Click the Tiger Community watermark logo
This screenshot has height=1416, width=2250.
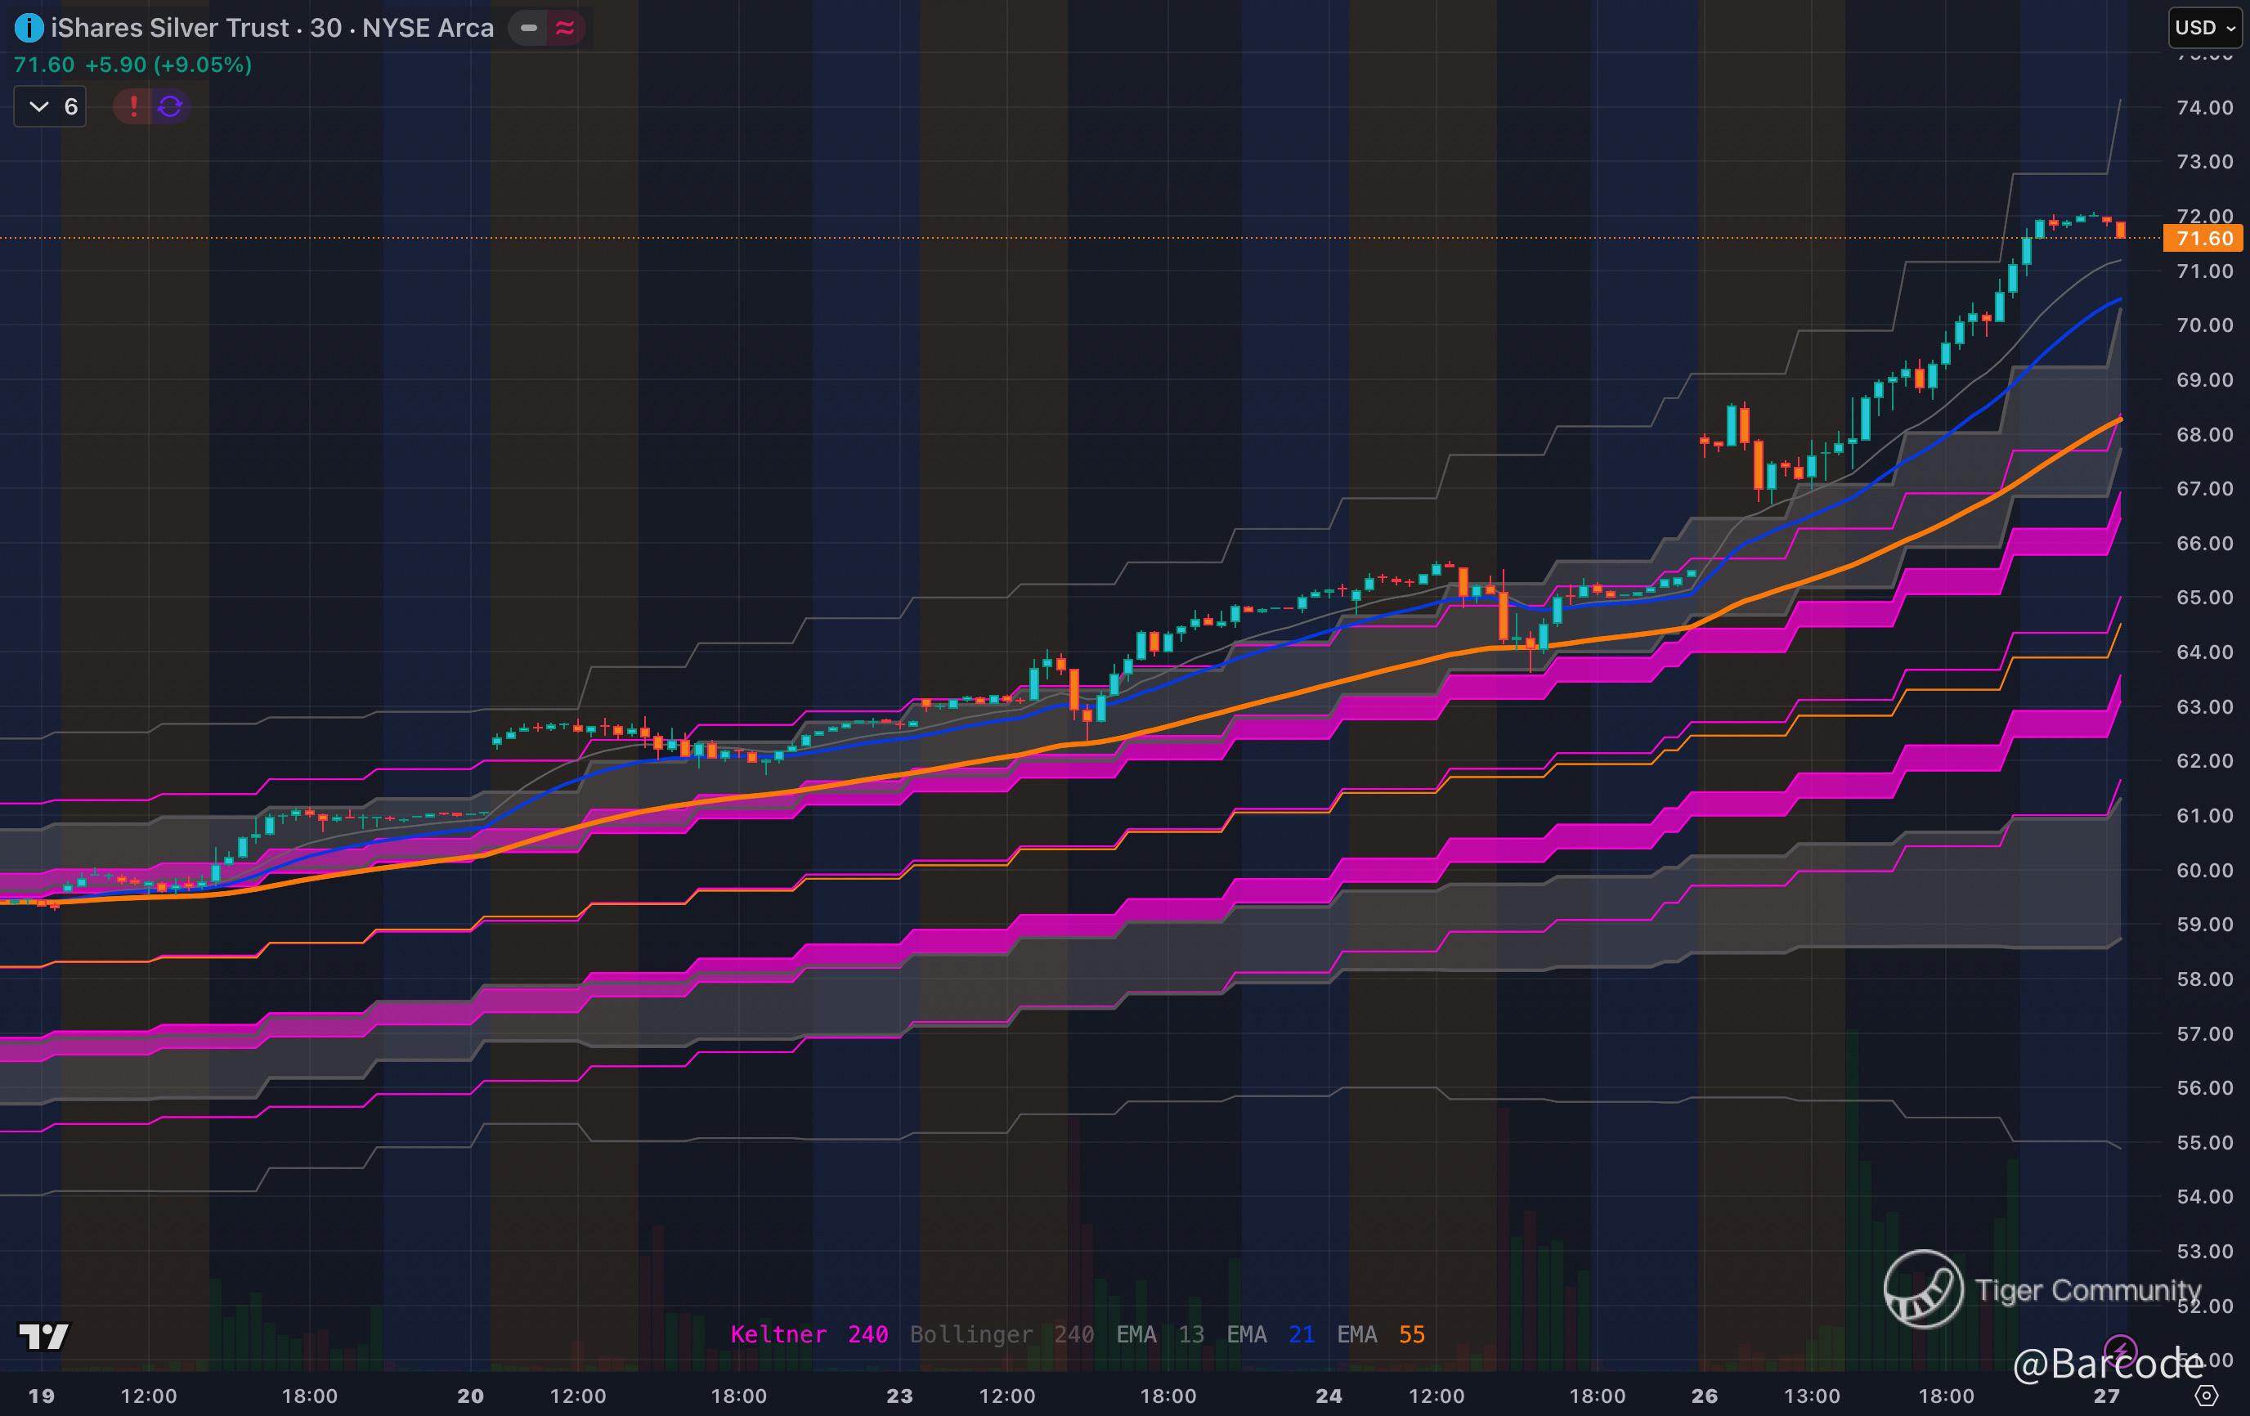[x=1923, y=1289]
